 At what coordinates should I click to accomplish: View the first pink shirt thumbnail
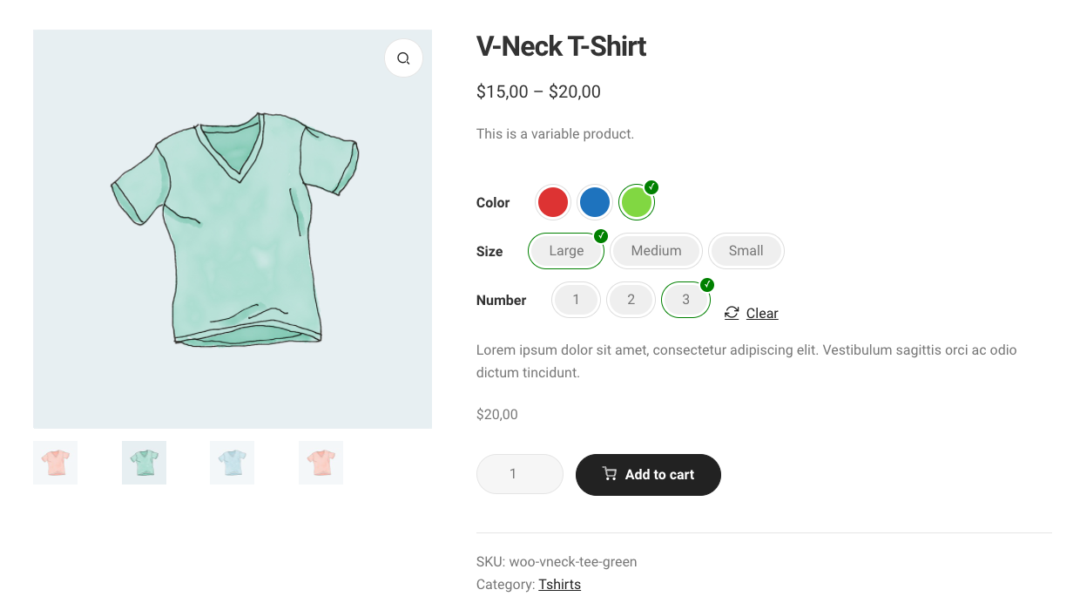coord(56,463)
